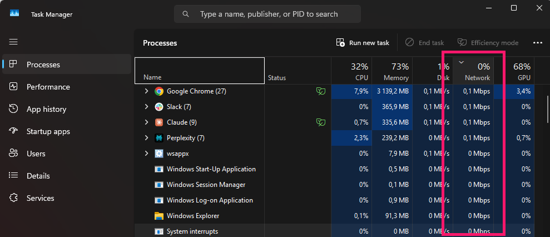Click Windows Explorer's 91,3 MB memory cell

tap(392, 216)
